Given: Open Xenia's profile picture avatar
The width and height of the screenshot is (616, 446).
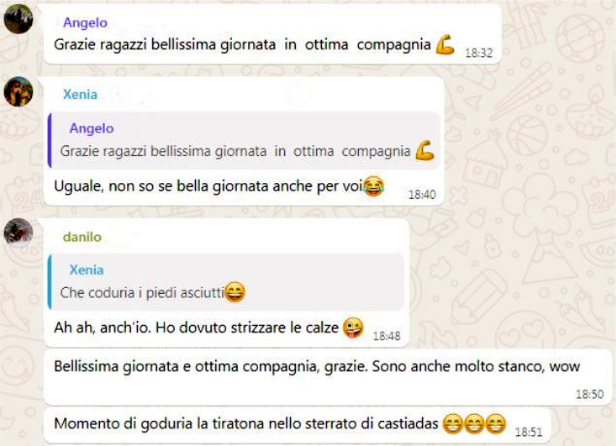Looking at the screenshot, I should click(18, 91).
